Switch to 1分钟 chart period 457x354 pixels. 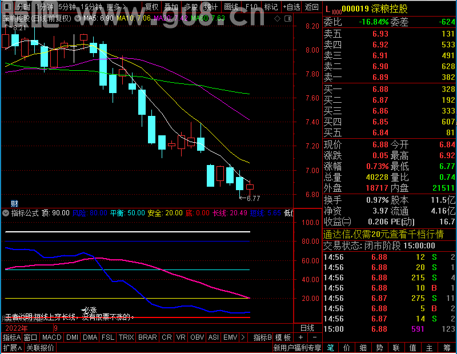pyautogui.click(x=45, y=7)
